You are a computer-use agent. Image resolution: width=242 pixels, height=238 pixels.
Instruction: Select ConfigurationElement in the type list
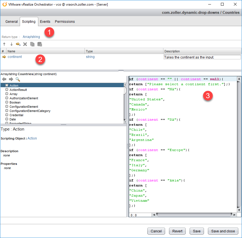pos(24,107)
